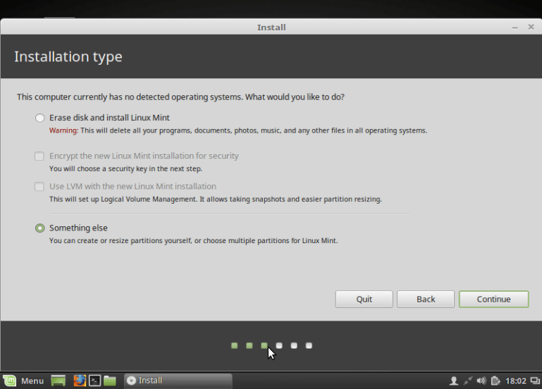542x389 pixels.
Task: Select 'Erase disk and install Linux Mint'
Action: point(40,118)
